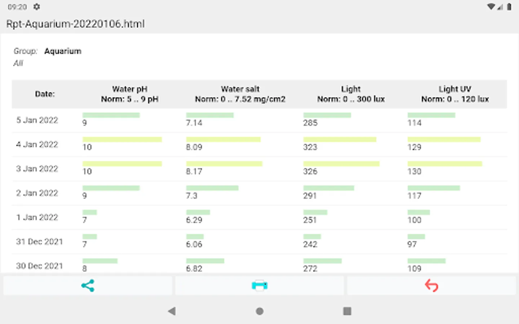
Task: Tap the Light value 251 on 1 Jan
Action: 310,220
